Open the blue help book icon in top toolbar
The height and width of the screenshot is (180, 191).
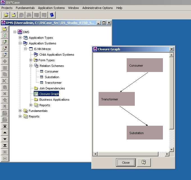(x=52, y=15)
